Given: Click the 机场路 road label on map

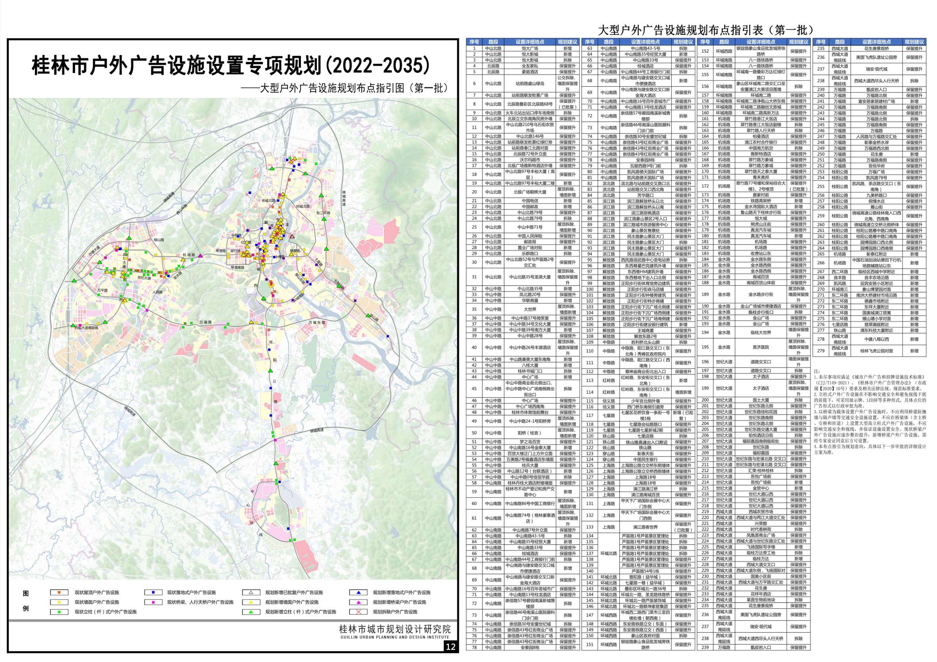Looking at the screenshot, I should click(x=188, y=255).
